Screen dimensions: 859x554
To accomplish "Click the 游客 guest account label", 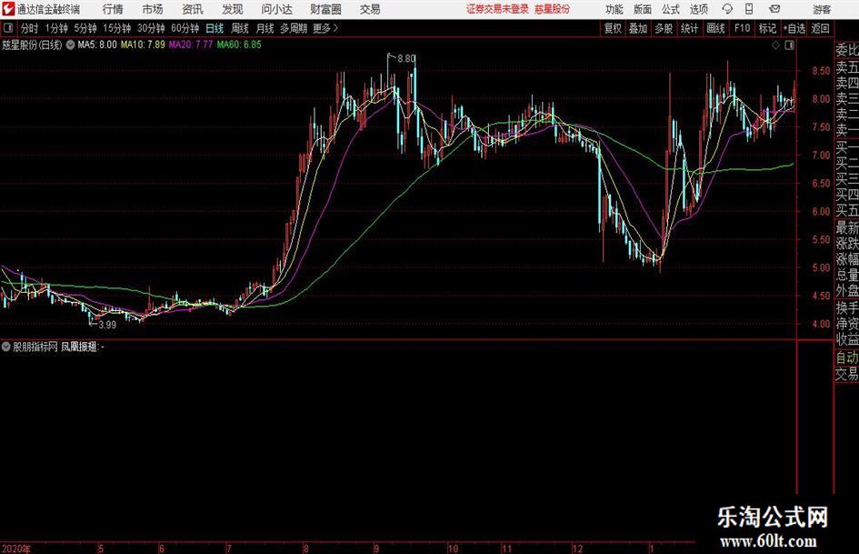I will (822, 9).
